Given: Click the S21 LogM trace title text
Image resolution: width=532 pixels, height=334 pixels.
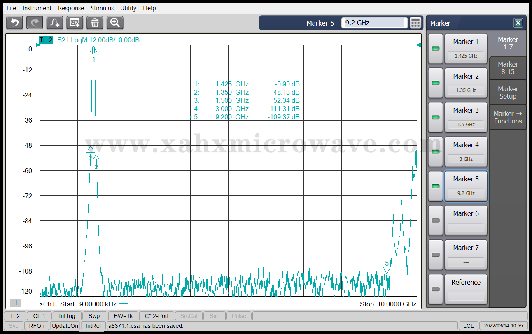Looking at the screenshot, I should pos(98,40).
